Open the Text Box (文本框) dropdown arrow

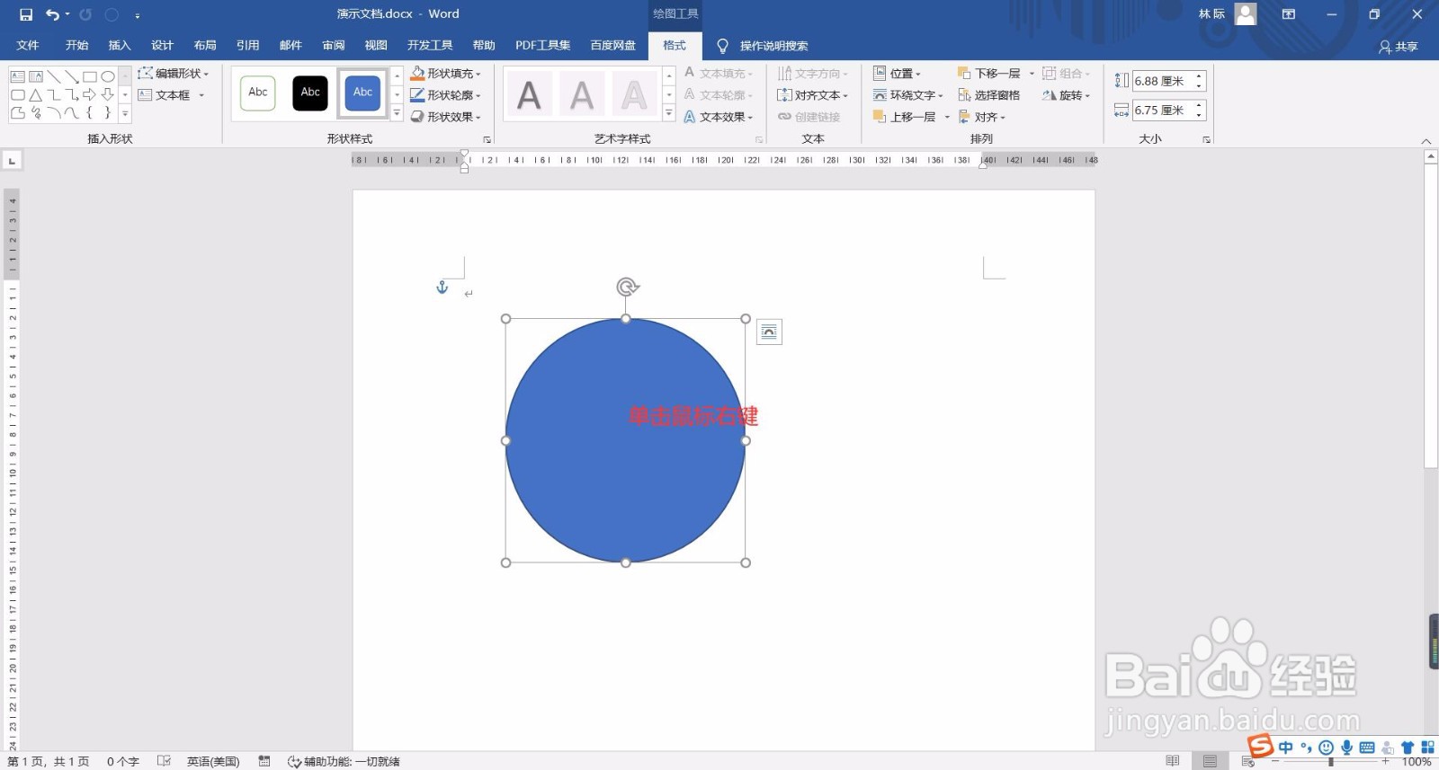click(x=201, y=95)
